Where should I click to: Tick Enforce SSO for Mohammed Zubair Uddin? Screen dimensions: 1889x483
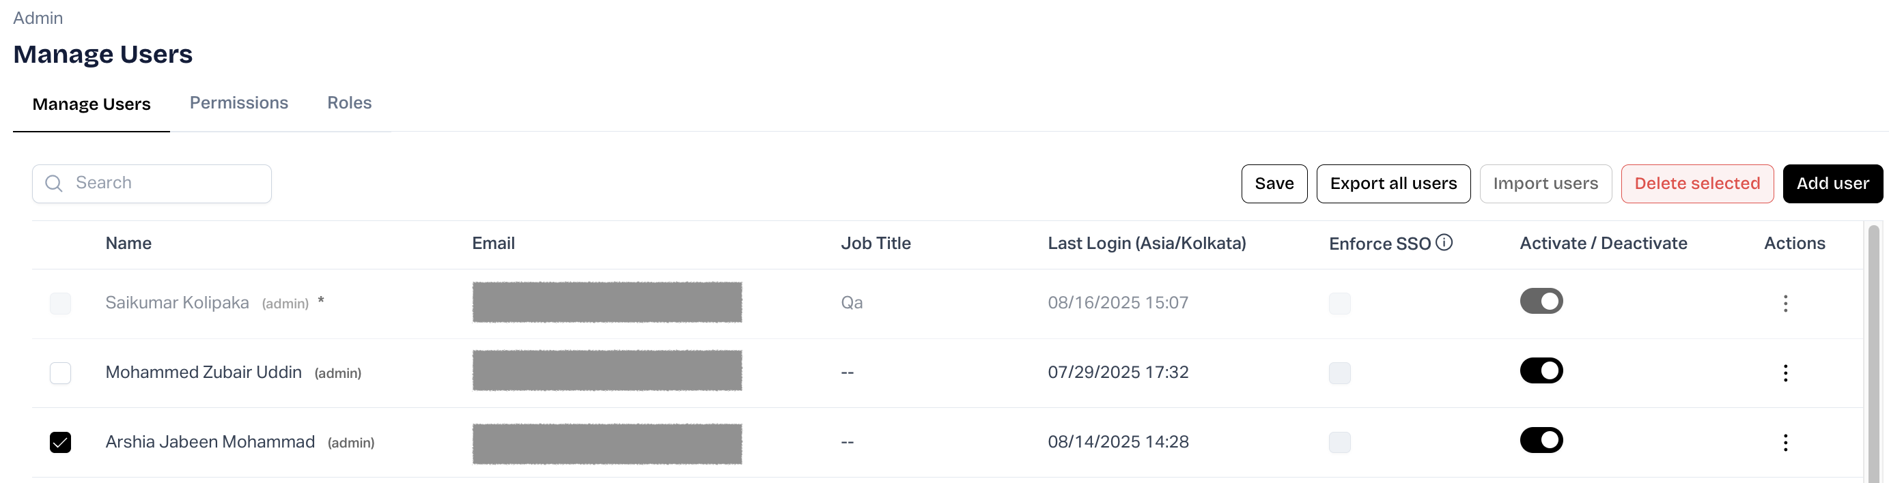pyautogui.click(x=1339, y=373)
